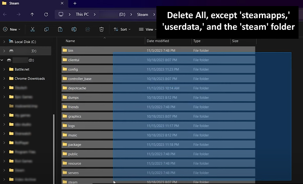Sort by the Type column header
Screen dimensions: 303x184
197,41
